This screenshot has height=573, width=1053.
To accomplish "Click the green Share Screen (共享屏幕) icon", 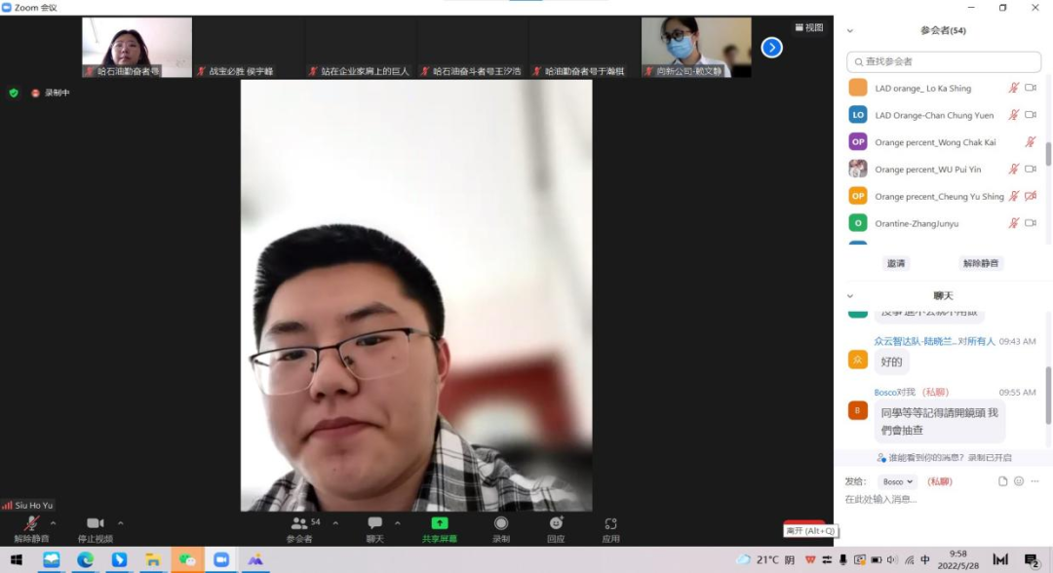I will (439, 523).
